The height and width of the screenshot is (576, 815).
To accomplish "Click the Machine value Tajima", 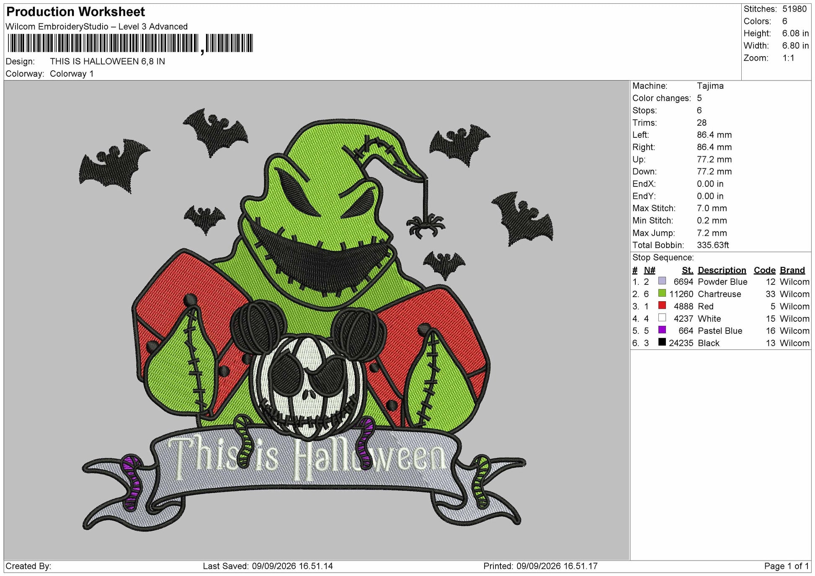I will 710,86.
